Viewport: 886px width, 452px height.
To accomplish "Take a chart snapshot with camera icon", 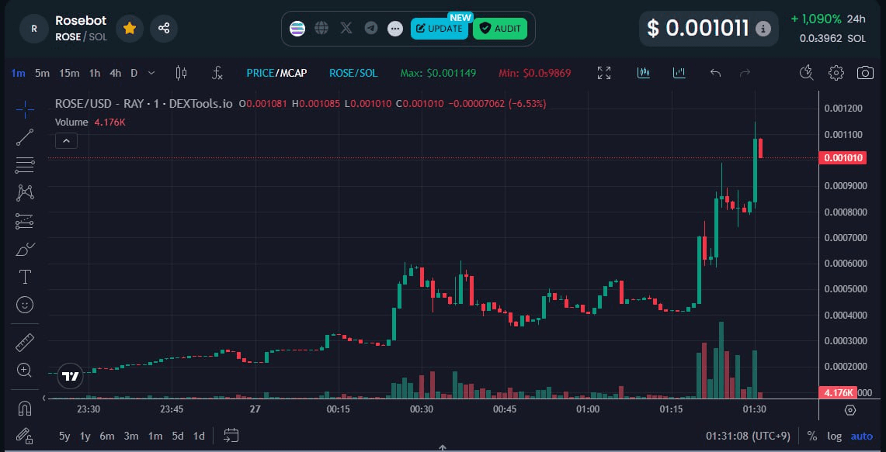I will coord(865,72).
